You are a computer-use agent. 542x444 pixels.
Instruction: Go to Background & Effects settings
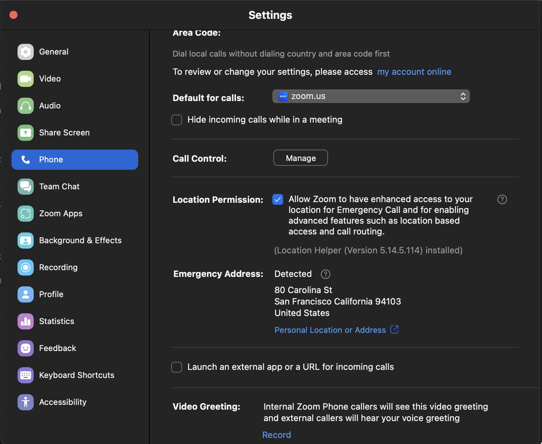[75, 241]
